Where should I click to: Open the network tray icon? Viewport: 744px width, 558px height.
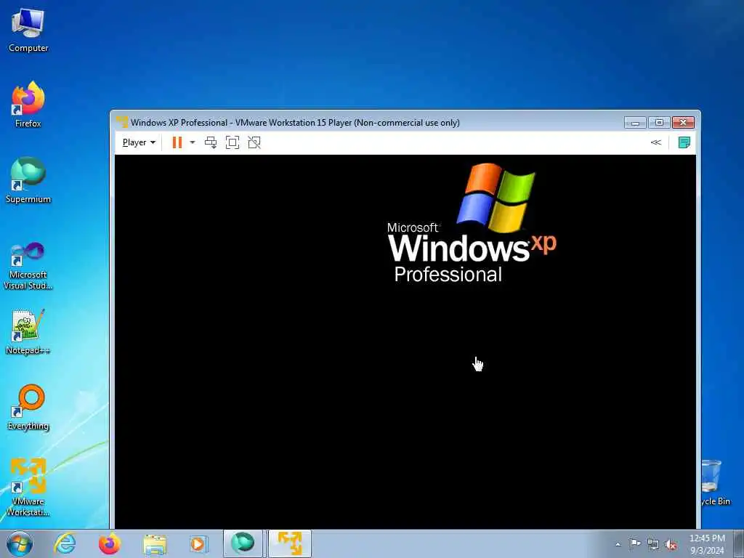click(653, 545)
